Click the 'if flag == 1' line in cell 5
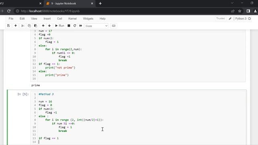Screen dimensions: 258x145 pyautogui.click(x=48, y=138)
